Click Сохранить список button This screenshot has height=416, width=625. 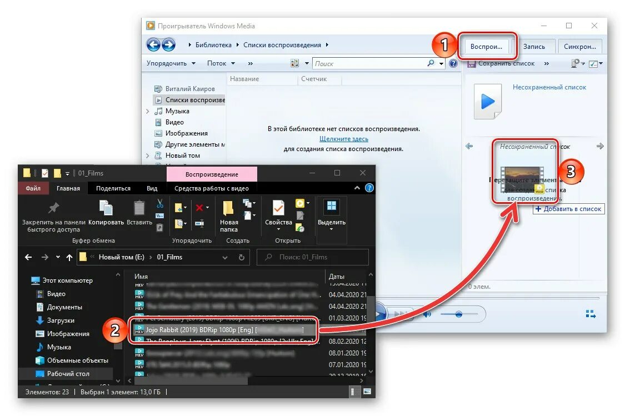(502, 63)
